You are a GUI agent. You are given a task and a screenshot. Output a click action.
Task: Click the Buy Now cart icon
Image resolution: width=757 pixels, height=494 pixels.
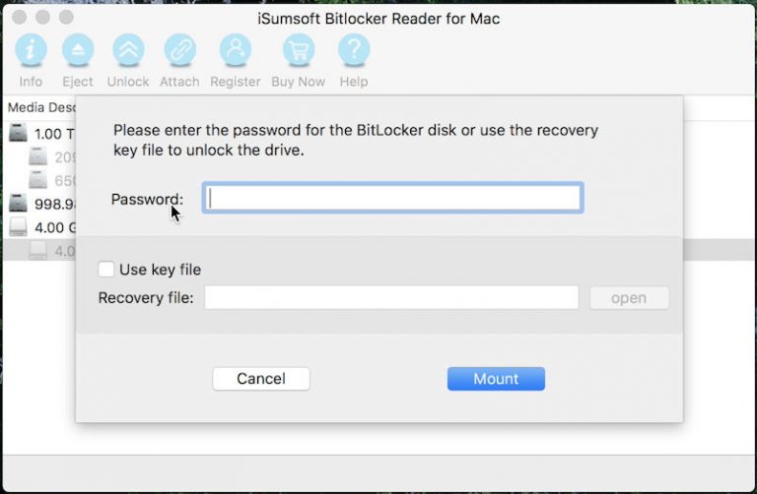tap(298, 50)
